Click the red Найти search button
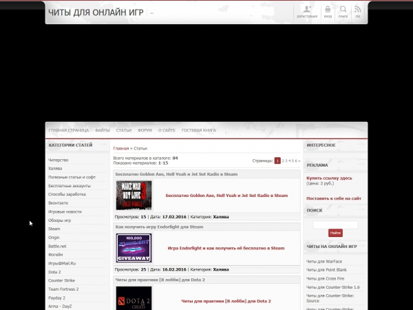 (x=335, y=233)
